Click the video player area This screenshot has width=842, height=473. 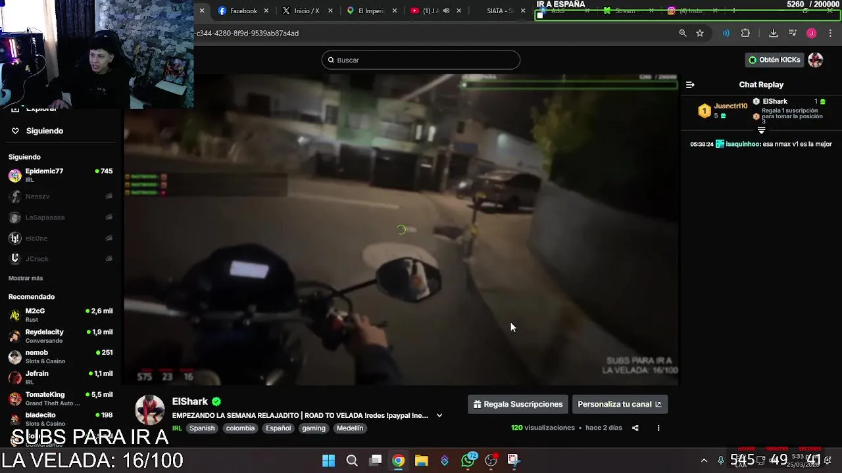pos(401,229)
